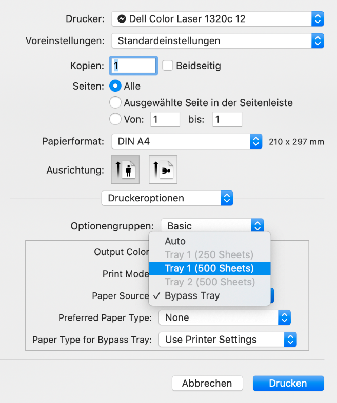This screenshot has width=337, height=403.
Task: Click the Abbrechen button
Action: (x=207, y=383)
